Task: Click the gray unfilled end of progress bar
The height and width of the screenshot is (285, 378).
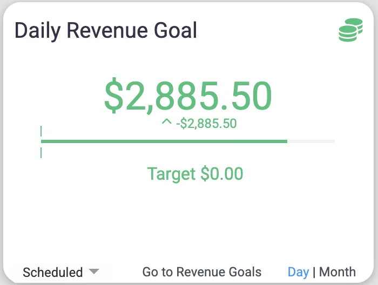Action: [311, 141]
